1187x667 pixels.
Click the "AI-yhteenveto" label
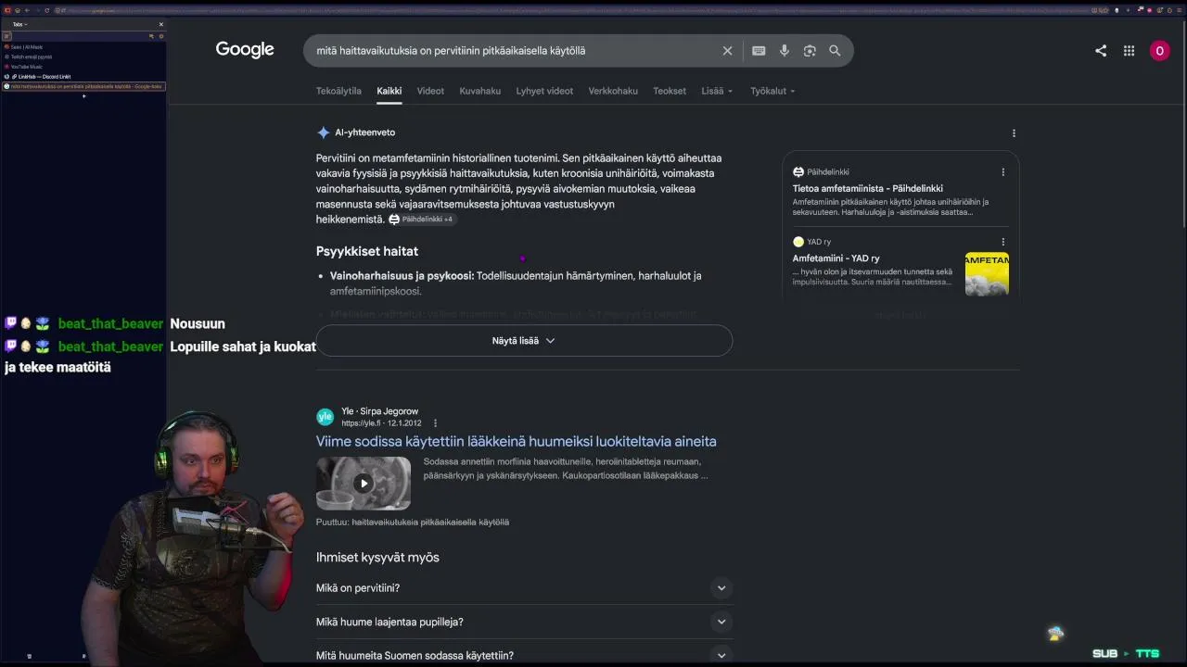(x=364, y=132)
